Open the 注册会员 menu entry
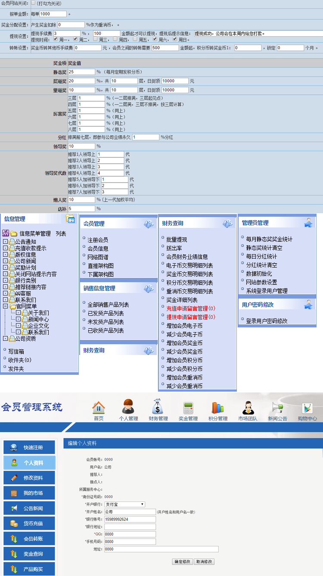The width and height of the screenshot is (323, 576). (98, 240)
